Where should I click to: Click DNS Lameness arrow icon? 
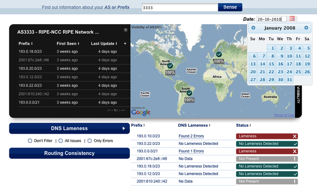coord(124,129)
